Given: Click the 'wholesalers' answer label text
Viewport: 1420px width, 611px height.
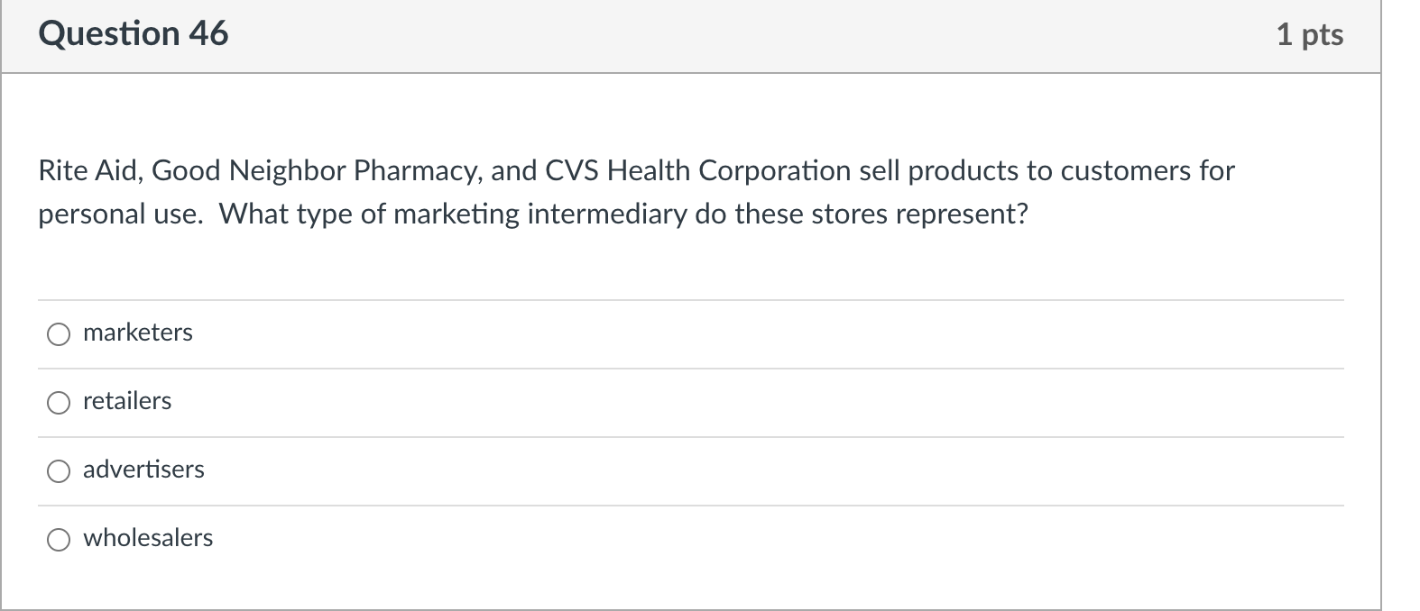Looking at the screenshot, I should pyautogui.click(x=148, y=538).
